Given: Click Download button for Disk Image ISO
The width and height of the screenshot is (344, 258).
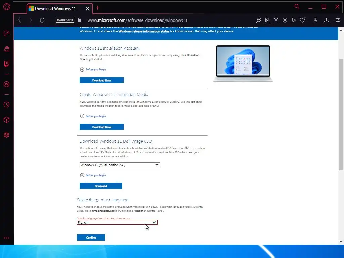Looking at the screenshot, I should pyautogui.click(x=101, y=186).
